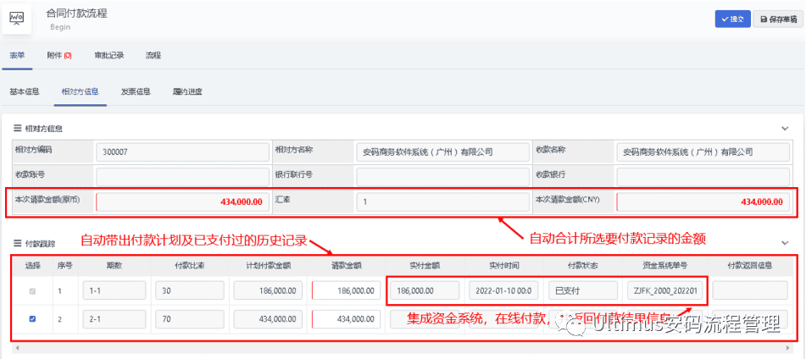Open the 附件 attachments tab
Viewport: 806px width, 359px height.
[59, 56]
